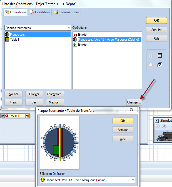
Task: Open the Commentaire tab
Action: pos(66,12)
